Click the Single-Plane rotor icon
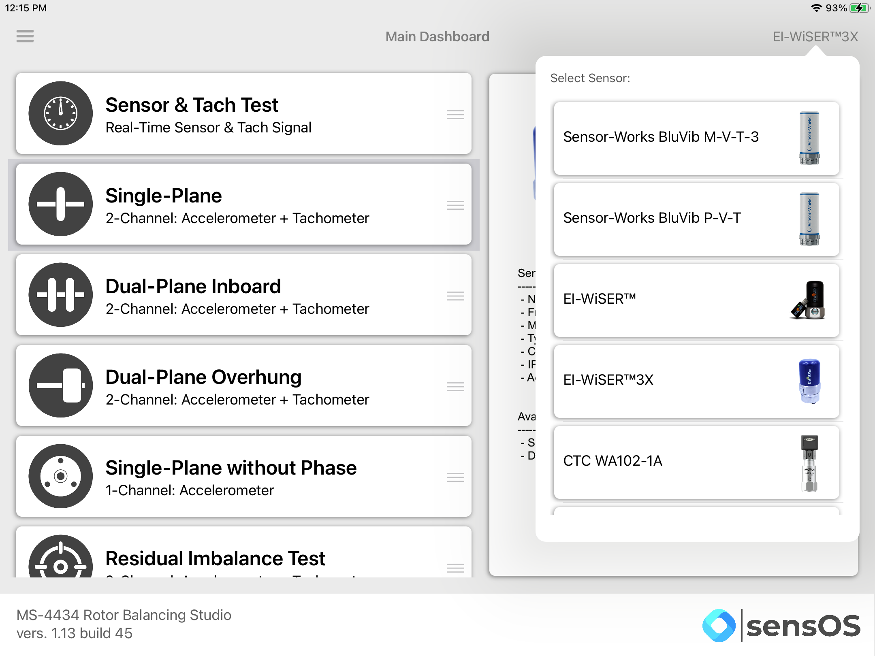The height and width of the screenshot is (656, 875). (x=61, y=204)
